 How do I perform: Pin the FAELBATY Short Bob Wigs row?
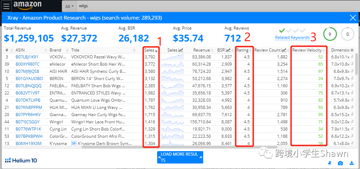click(352, 86)
